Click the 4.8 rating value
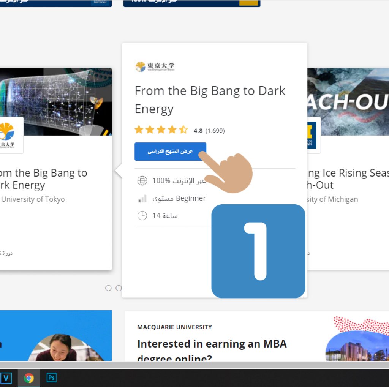This screenshot has height=387, width=389. coord(198,131)
